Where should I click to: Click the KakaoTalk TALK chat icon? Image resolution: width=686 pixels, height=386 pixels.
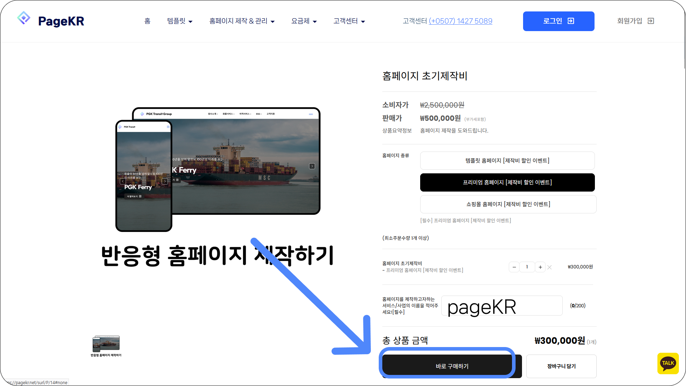click(x=668, y=363)
